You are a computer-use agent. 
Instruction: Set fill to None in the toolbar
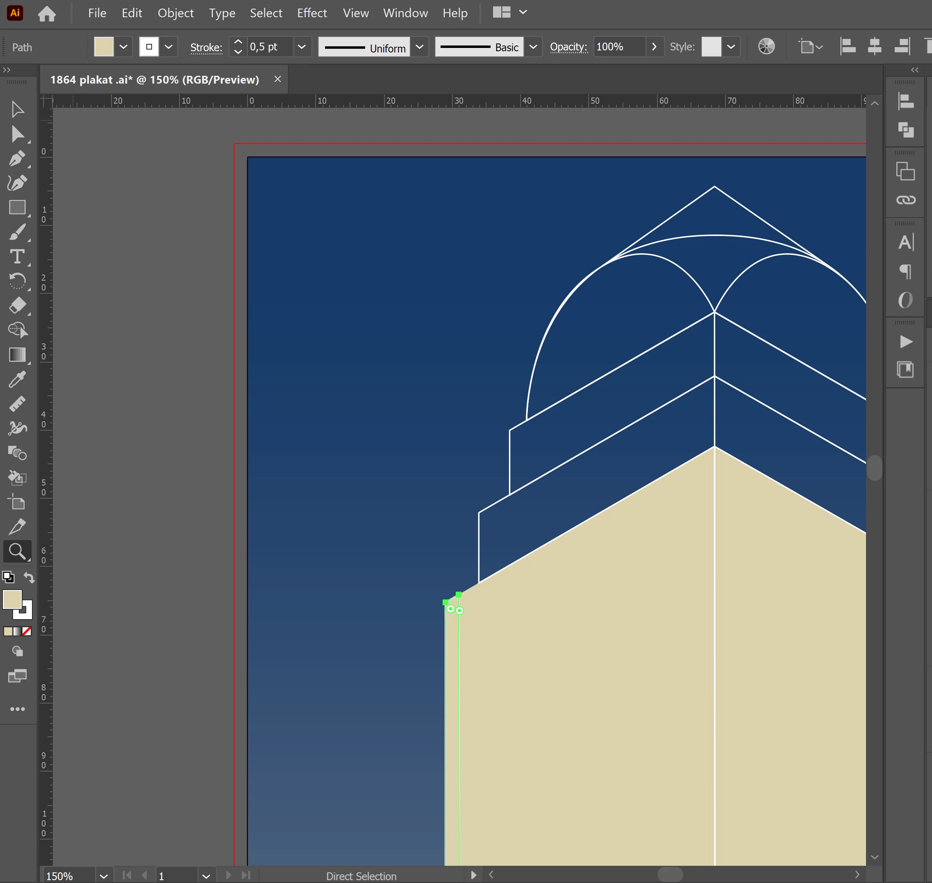27,631
